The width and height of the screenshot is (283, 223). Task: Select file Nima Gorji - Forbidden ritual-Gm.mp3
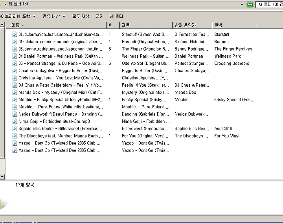pyautogui.click(x=54, y=121)
